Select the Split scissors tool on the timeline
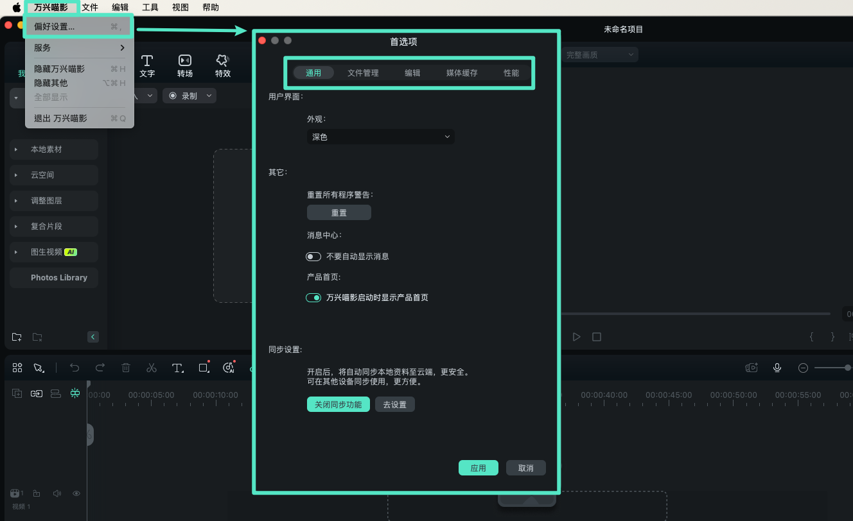 [152, 368]
